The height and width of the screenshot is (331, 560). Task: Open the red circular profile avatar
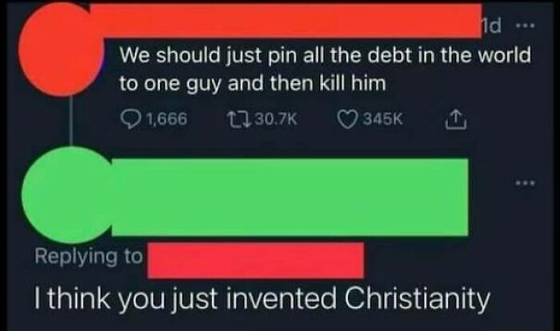[60, 50]
